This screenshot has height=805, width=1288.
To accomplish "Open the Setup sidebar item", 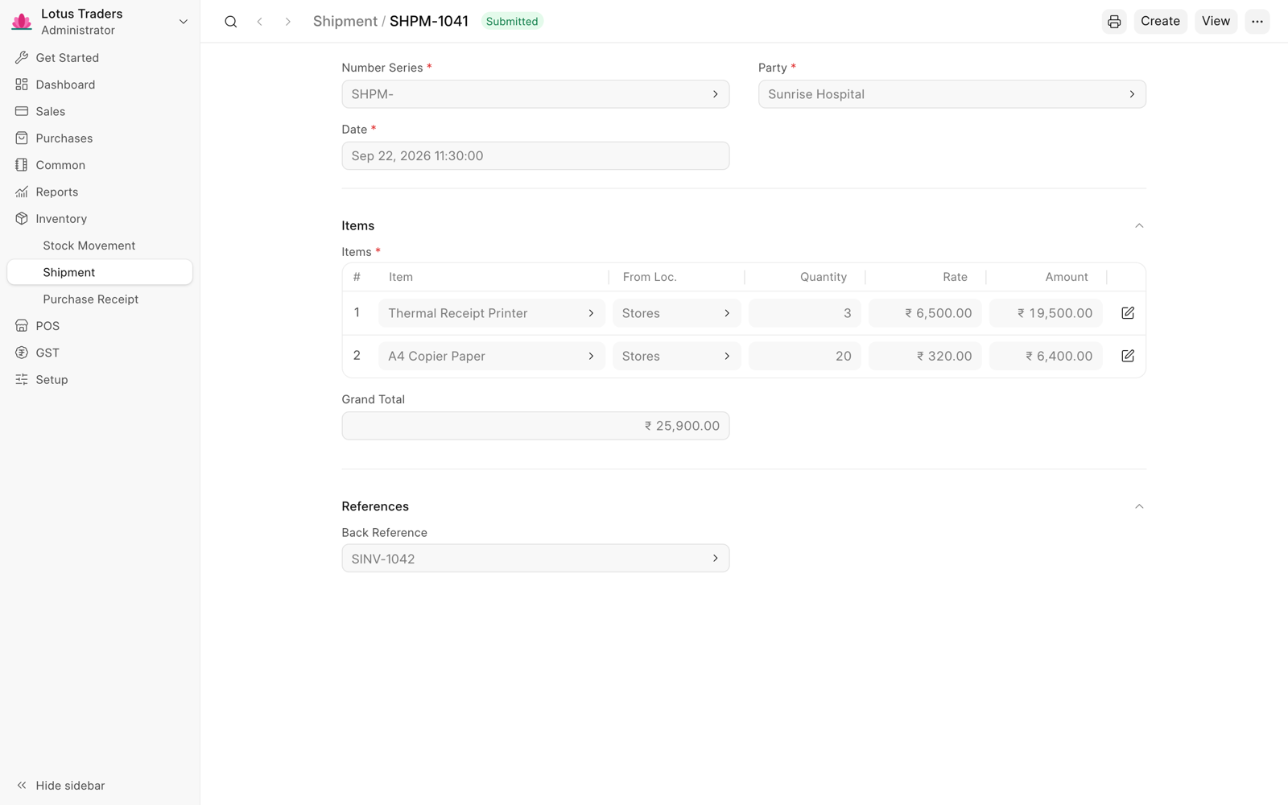I will point(100,380).
